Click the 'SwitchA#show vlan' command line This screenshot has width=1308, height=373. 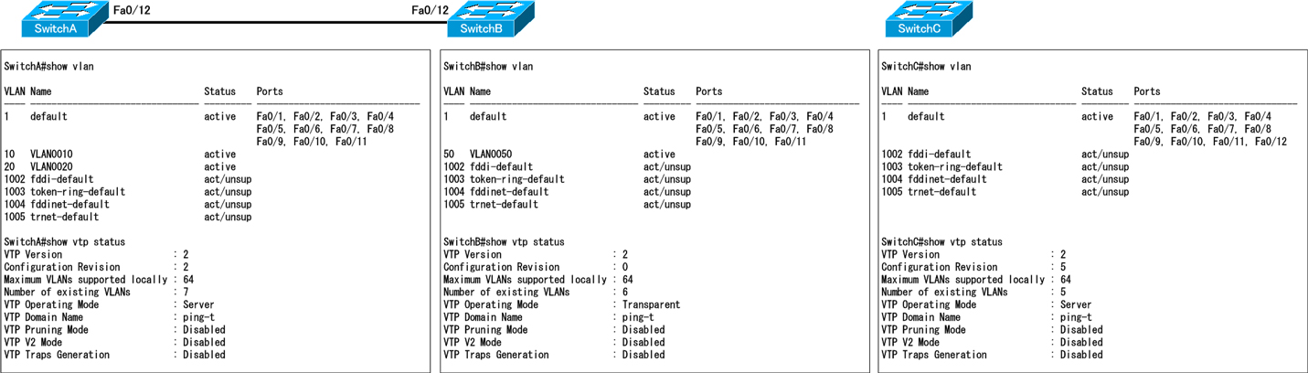click(x=48, y=67)
